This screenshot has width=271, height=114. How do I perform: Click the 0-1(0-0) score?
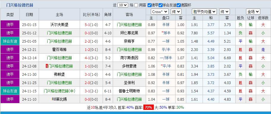tap(91, 33)
